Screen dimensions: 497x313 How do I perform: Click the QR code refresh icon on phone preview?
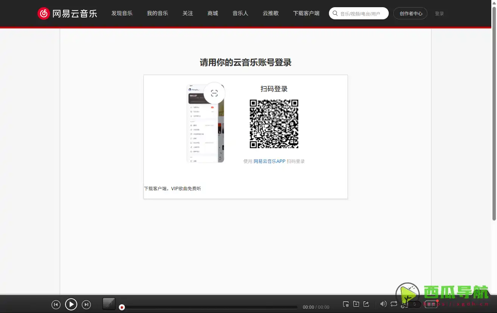(214, 92)
